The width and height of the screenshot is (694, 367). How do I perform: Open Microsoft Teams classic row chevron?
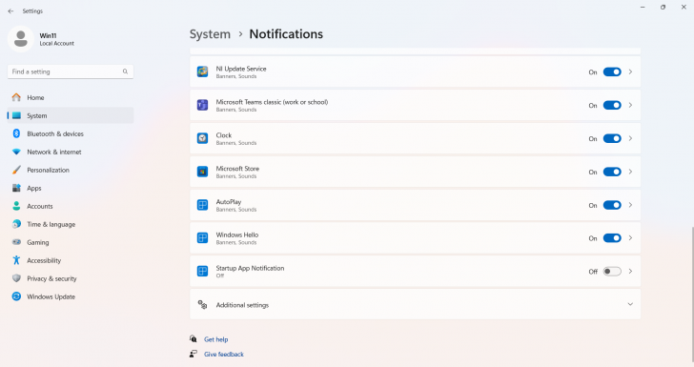(x=630, y=105)
